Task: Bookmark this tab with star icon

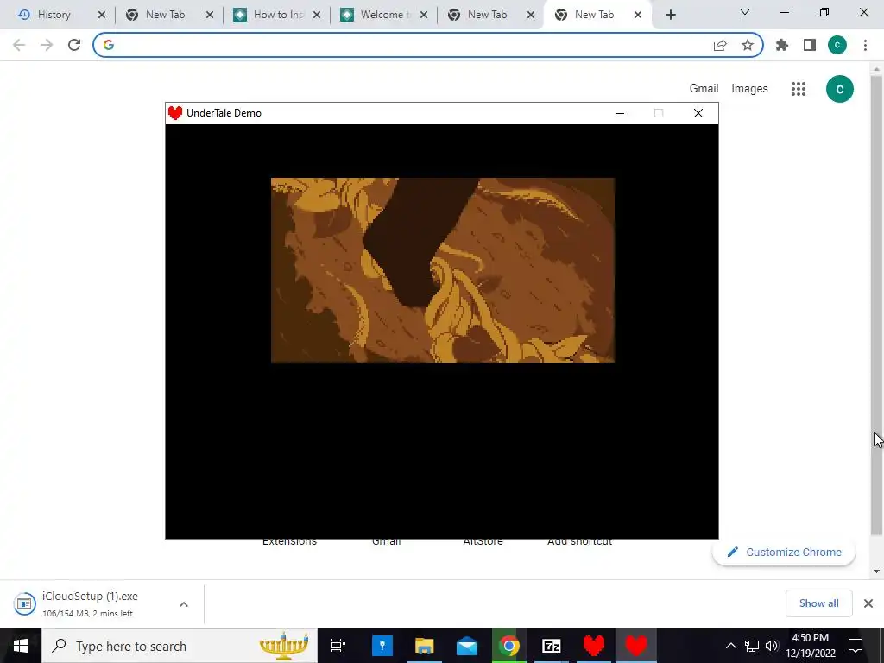Action: coord(748,45)
